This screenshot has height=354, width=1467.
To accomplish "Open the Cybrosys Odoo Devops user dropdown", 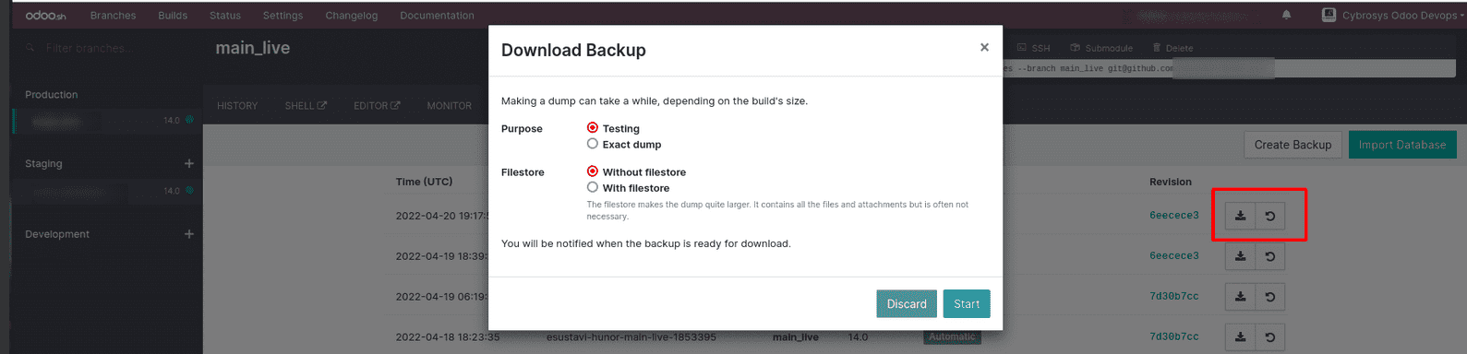I will (x=1393, y=15).
